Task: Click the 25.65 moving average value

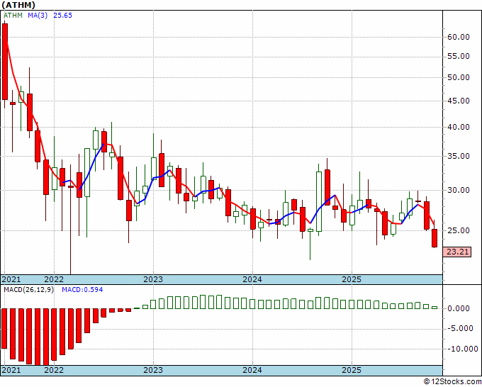Action: (x=62, y=16)
